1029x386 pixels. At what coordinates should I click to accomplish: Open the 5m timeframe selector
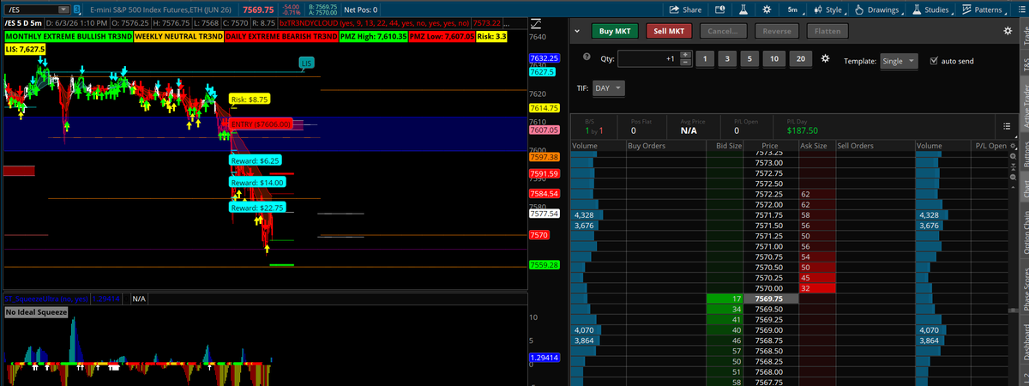(794, 9)
